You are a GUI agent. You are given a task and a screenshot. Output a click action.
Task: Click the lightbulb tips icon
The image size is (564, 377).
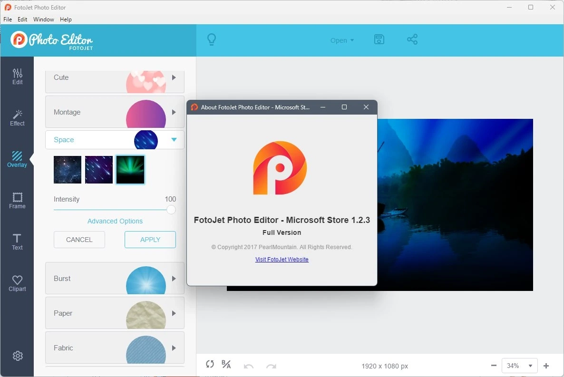click(212, 39)
